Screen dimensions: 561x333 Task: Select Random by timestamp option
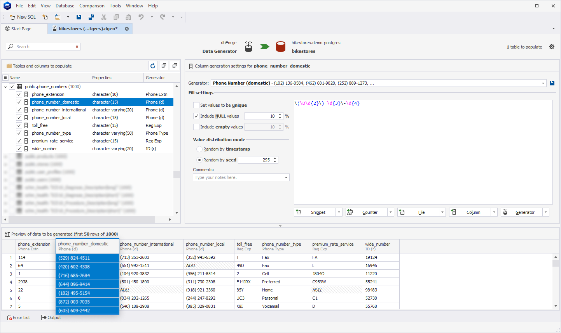pos(199,149)
